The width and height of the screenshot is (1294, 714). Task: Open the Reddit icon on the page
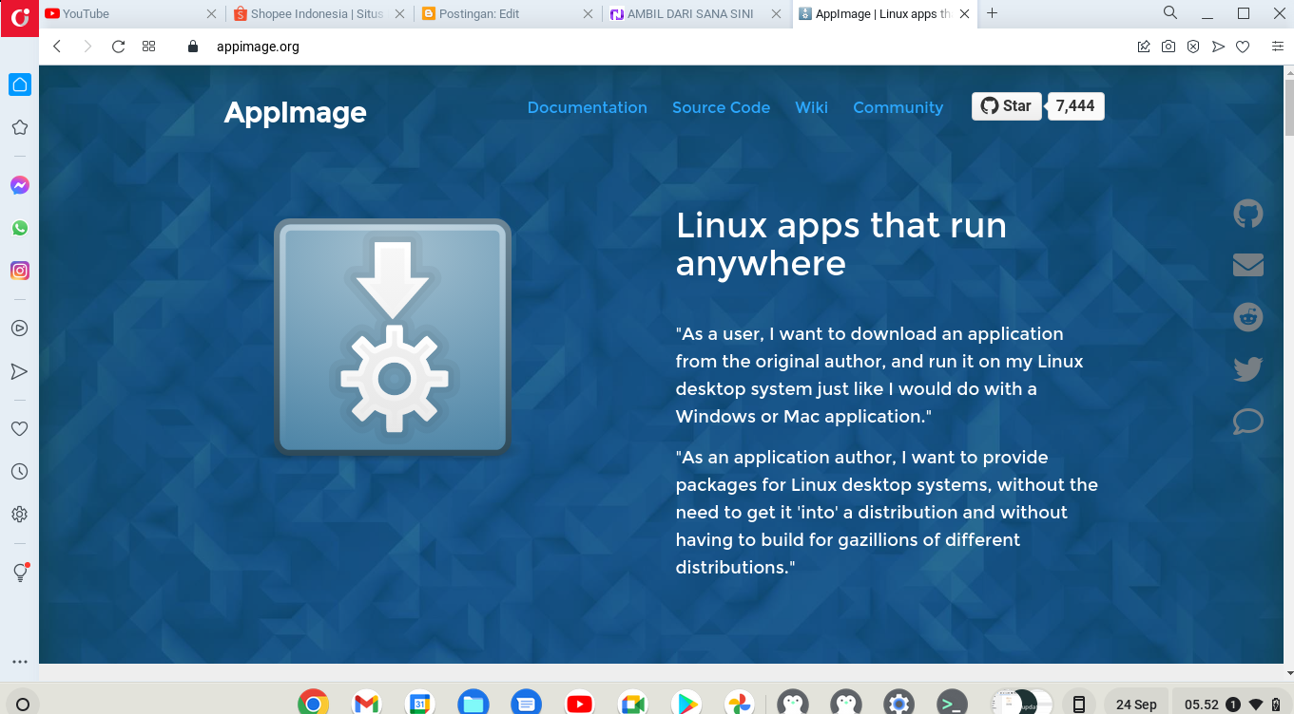[x=1248, y=317]
